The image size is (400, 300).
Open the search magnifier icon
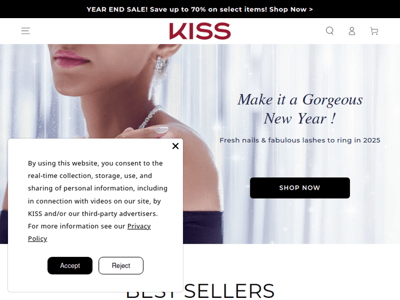coord(330,31)
